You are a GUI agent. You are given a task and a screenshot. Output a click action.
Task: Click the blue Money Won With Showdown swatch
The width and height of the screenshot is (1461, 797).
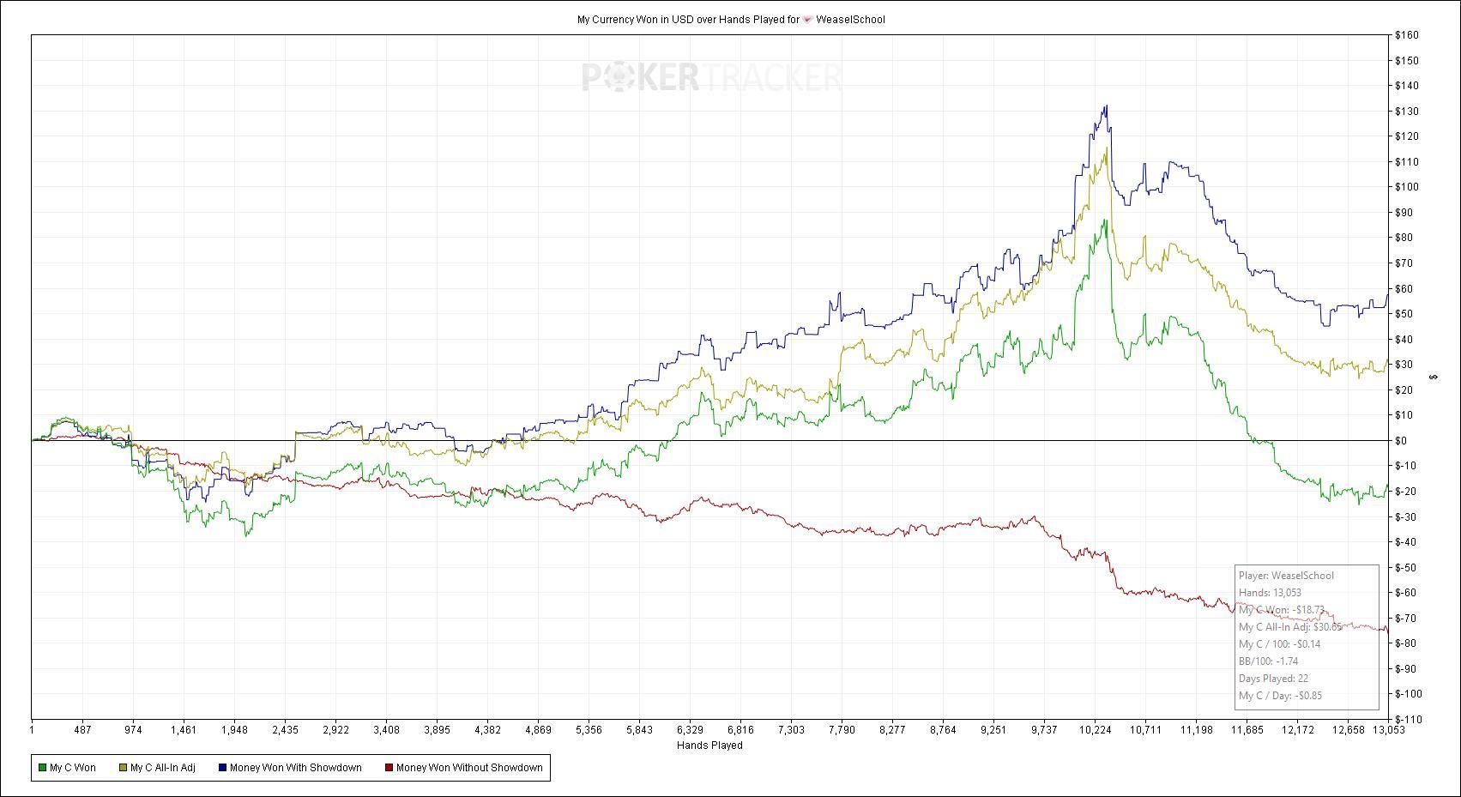pyautogui.click(x=222, y=768)
